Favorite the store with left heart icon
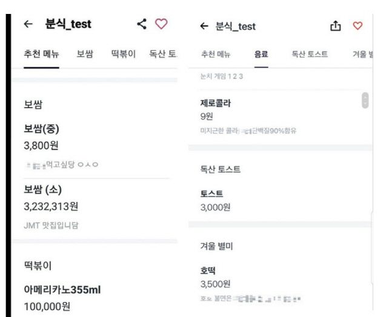The width and height of the screenshot is (392, 317). [161, 24]
